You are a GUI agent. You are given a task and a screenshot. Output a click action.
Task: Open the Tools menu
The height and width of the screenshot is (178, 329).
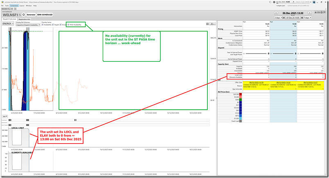[x=7, y=6]
